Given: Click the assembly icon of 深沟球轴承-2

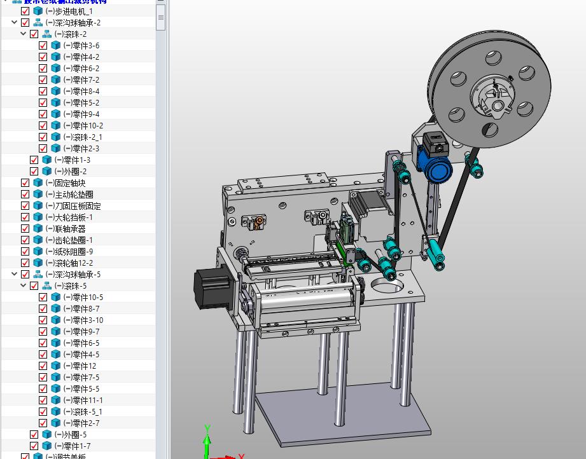Looking at the screenshot, I should coord(38,23).
